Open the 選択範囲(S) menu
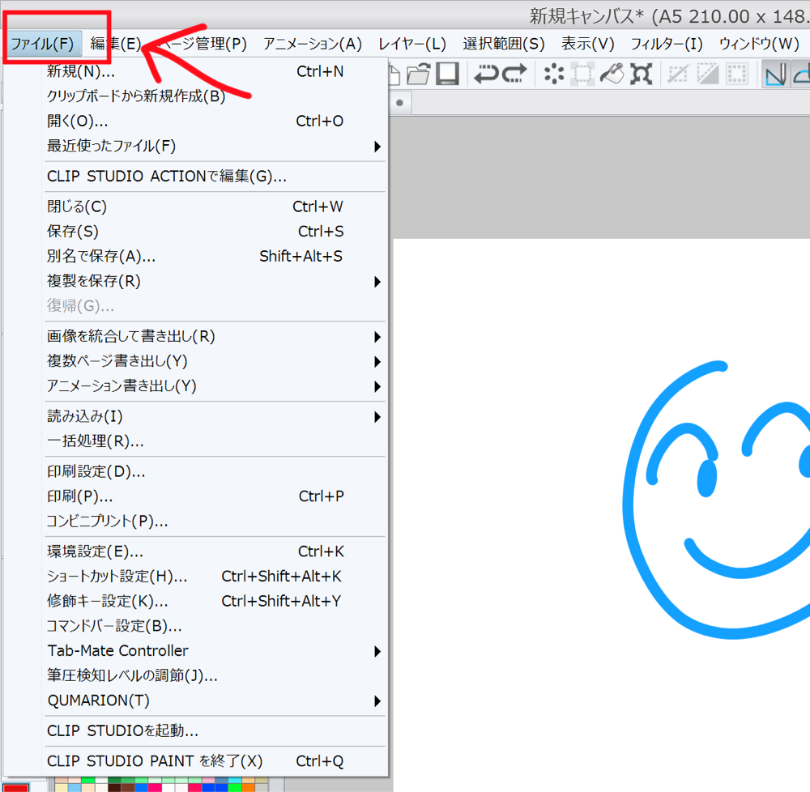Viewport: 810px width, 792px height. pos(504,44)
